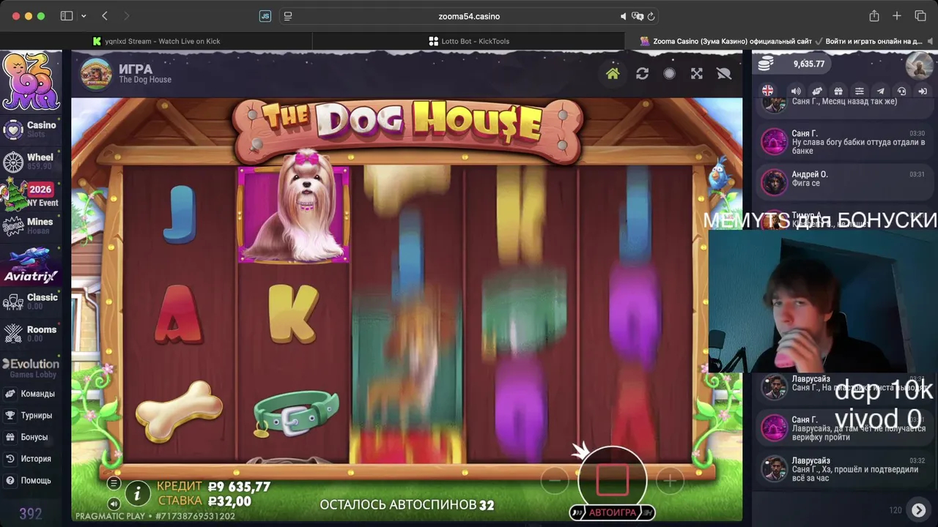
Task: Open the gift box bonuses icon
Action: click(x=838, y=91)
